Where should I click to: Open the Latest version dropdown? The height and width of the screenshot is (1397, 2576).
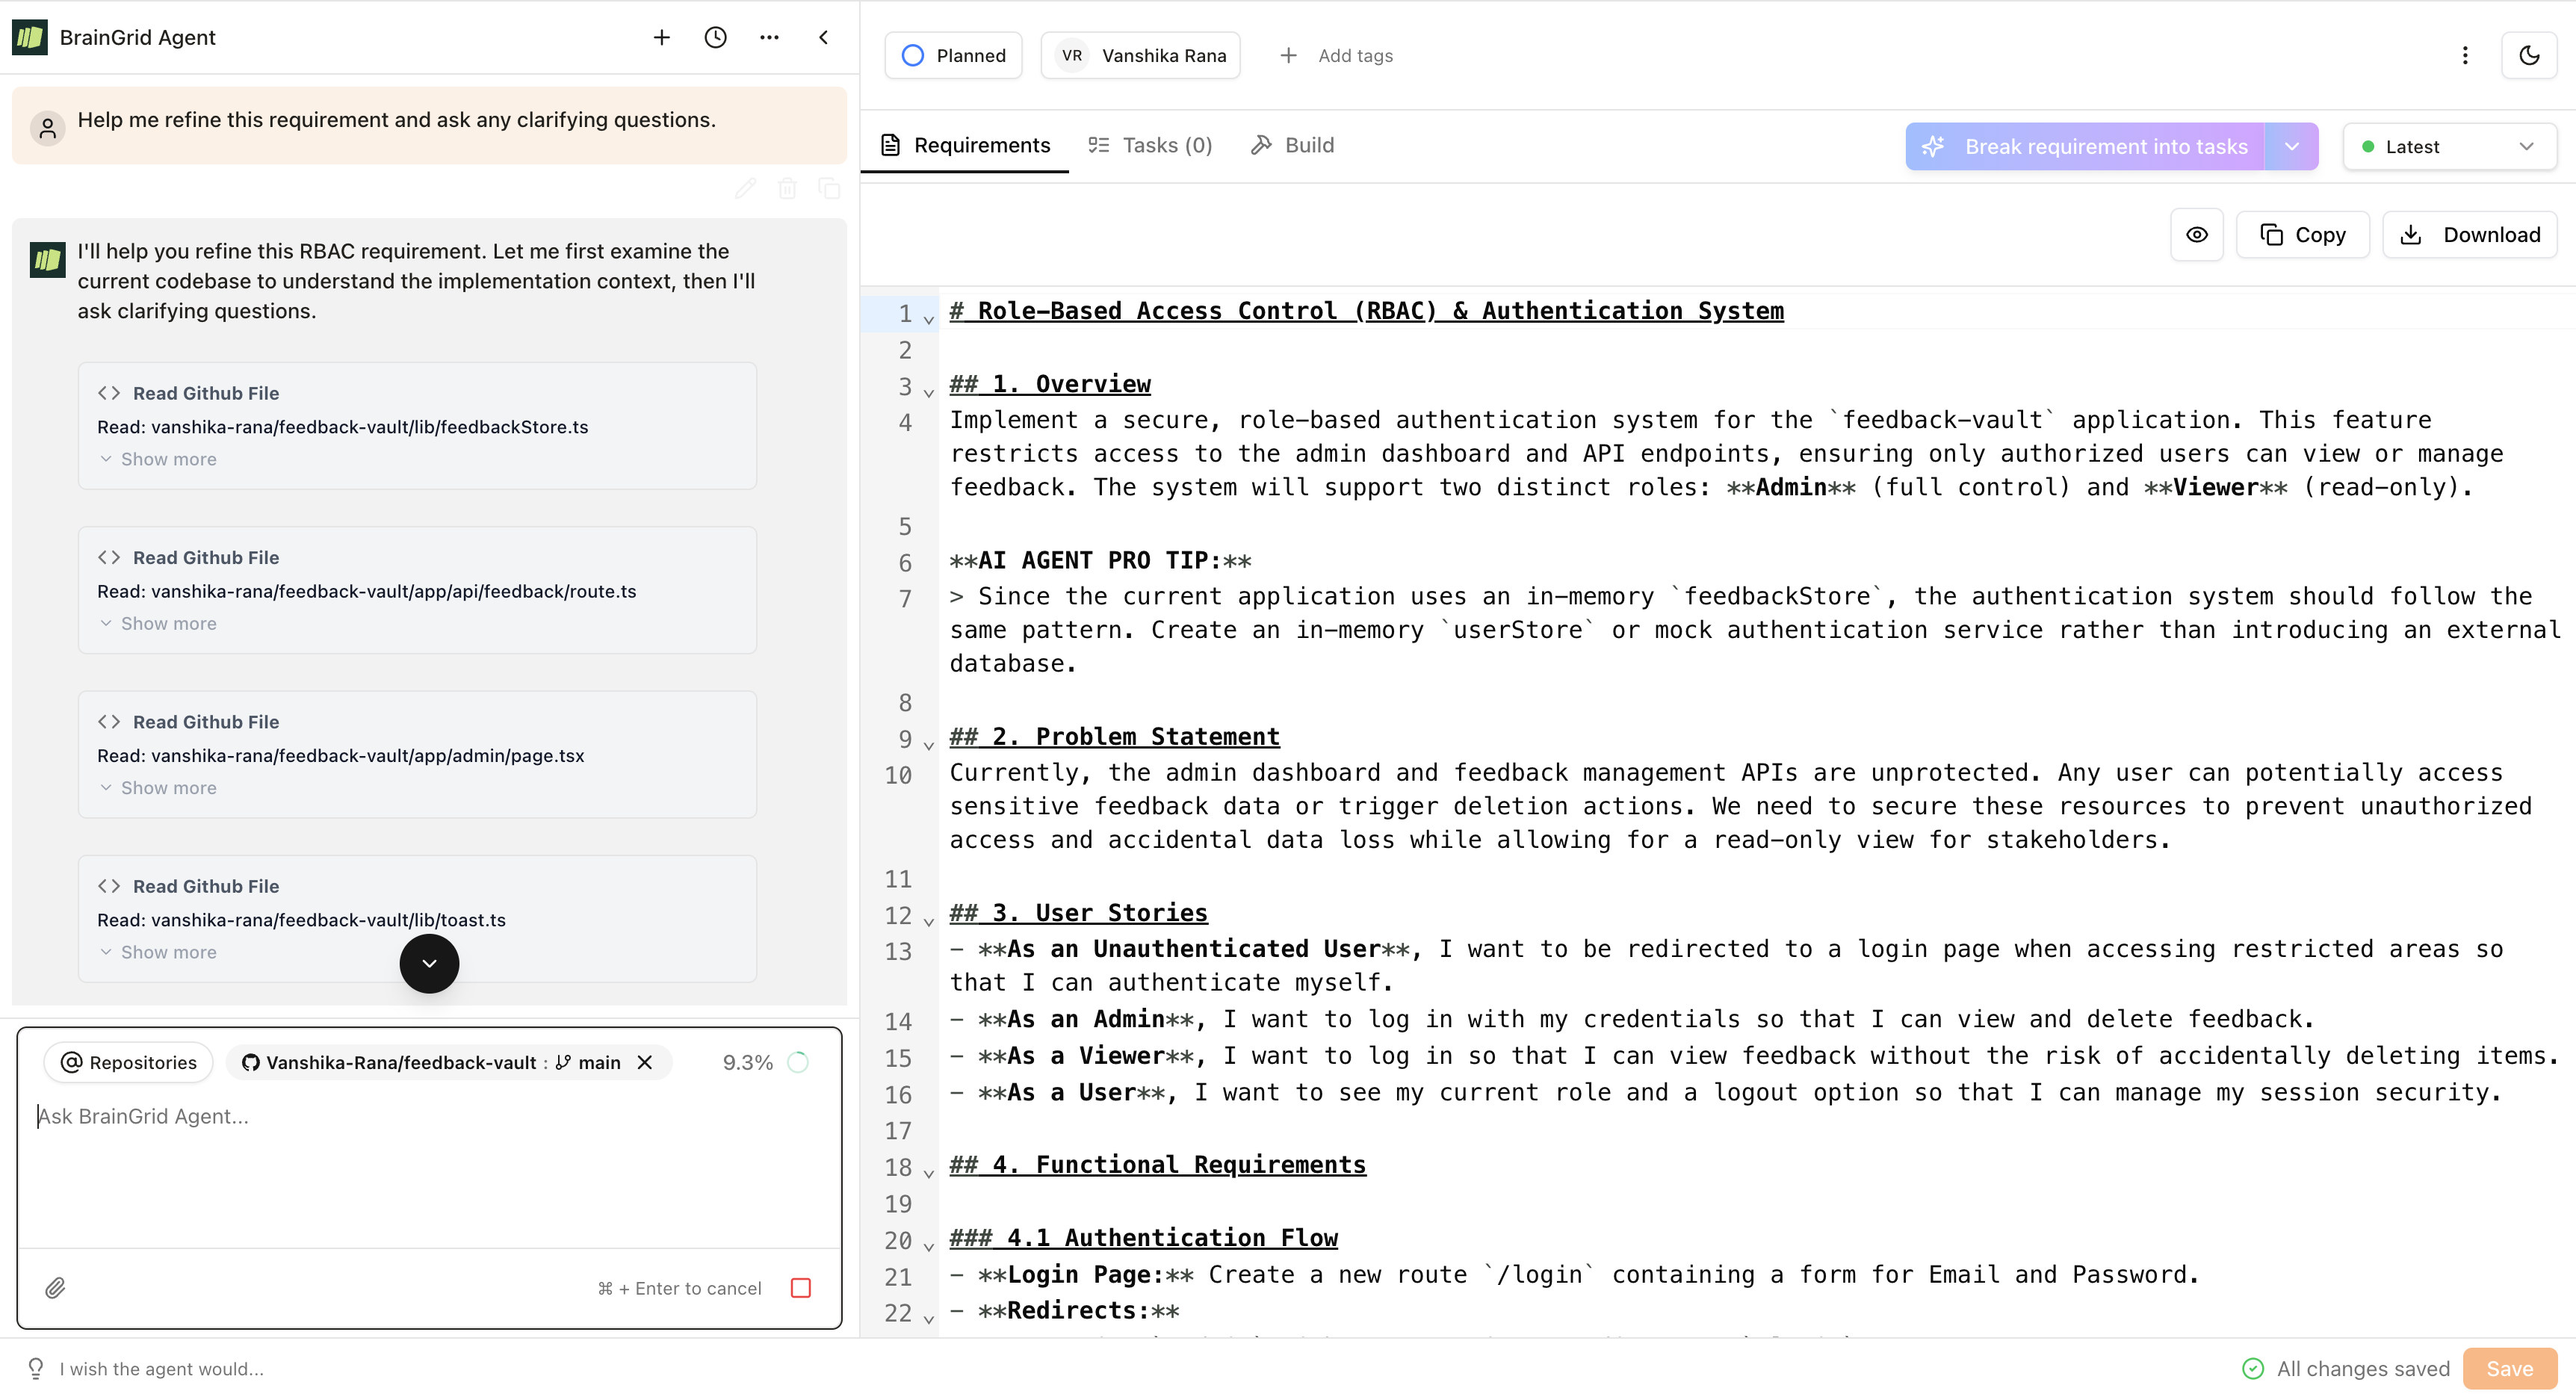2448,146
